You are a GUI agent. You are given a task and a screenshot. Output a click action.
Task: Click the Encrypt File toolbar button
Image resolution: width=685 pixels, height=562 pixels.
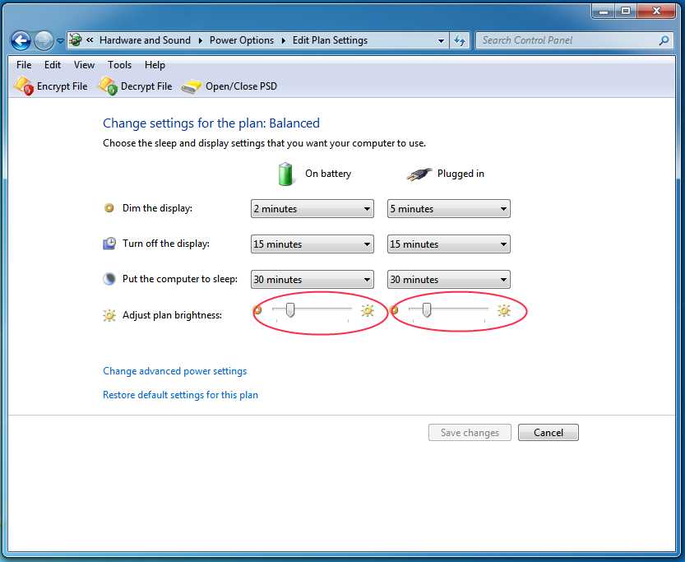(51, 86)
